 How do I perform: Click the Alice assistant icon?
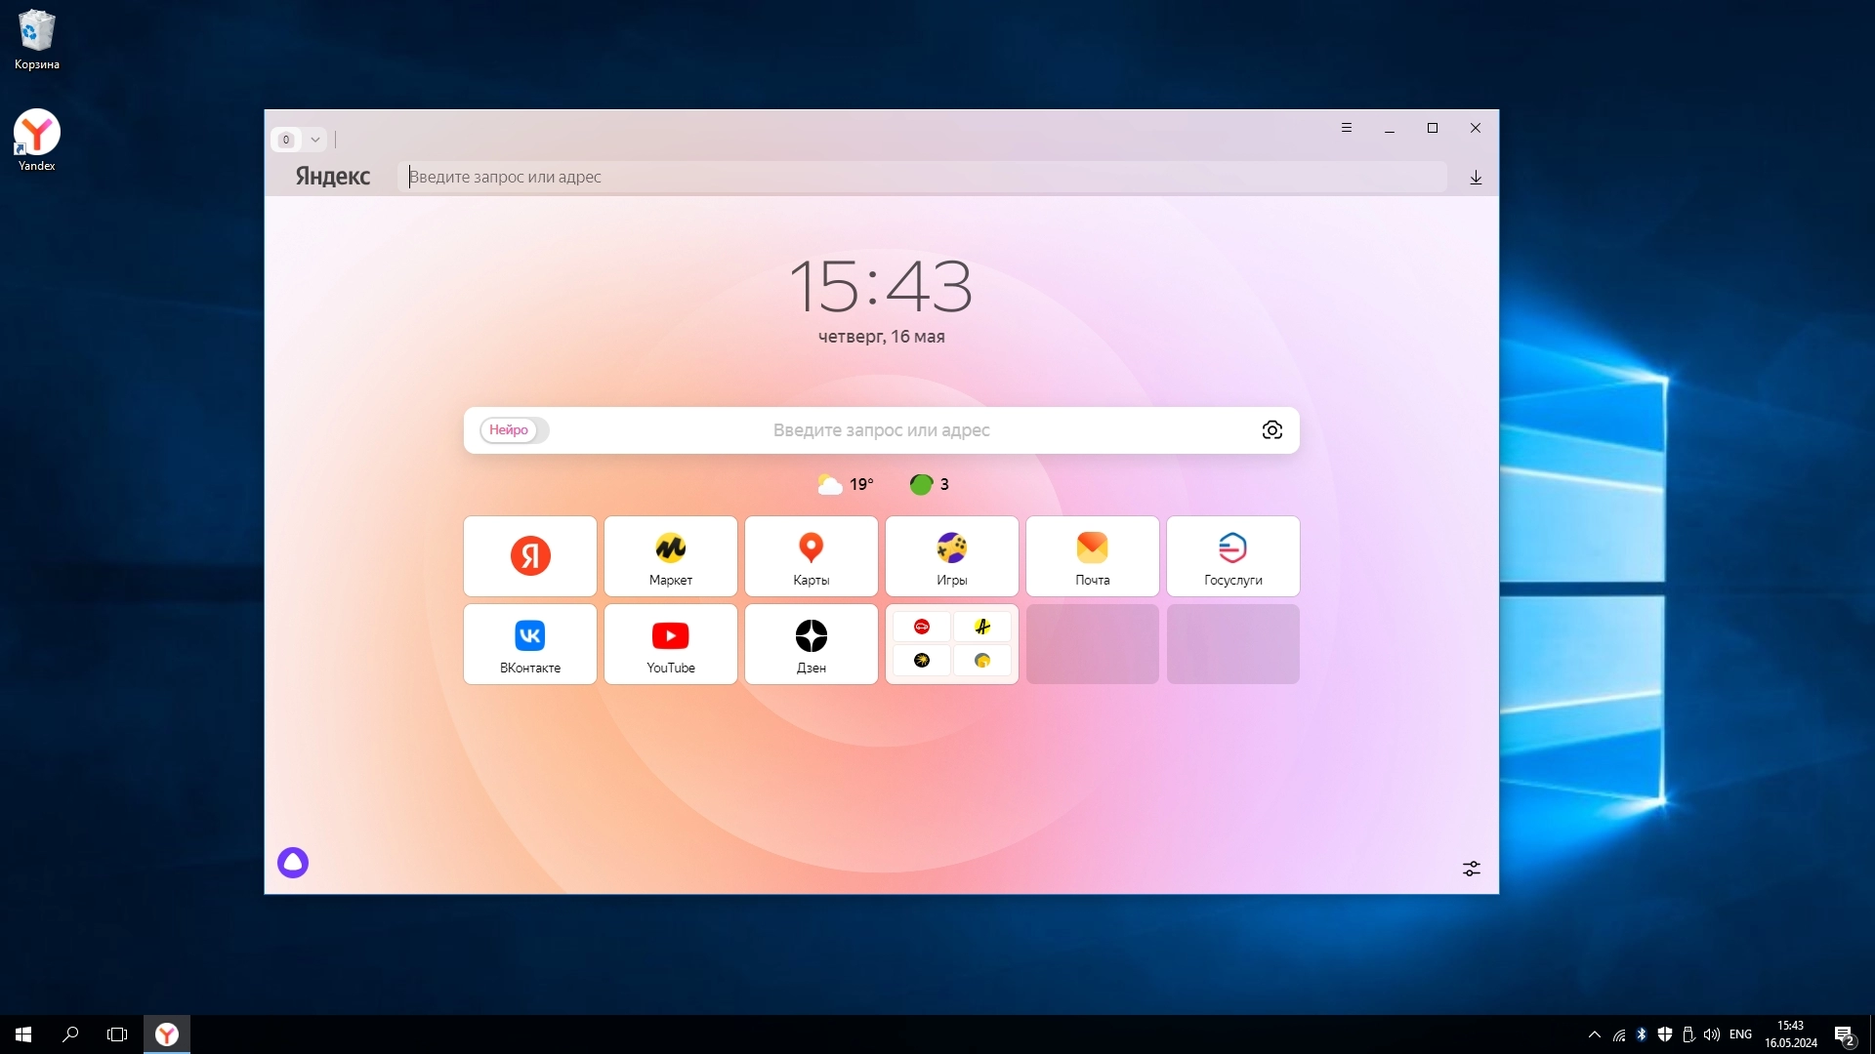click(x=293, y=863)
